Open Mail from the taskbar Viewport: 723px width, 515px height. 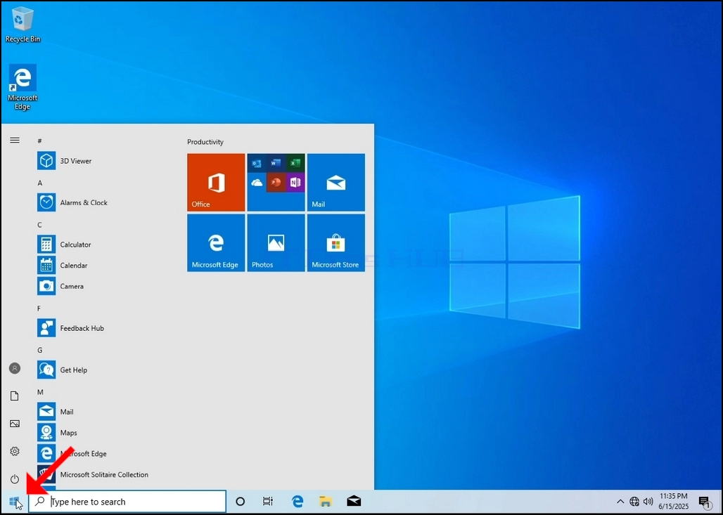pyautogui.click(x=354, y=501)
